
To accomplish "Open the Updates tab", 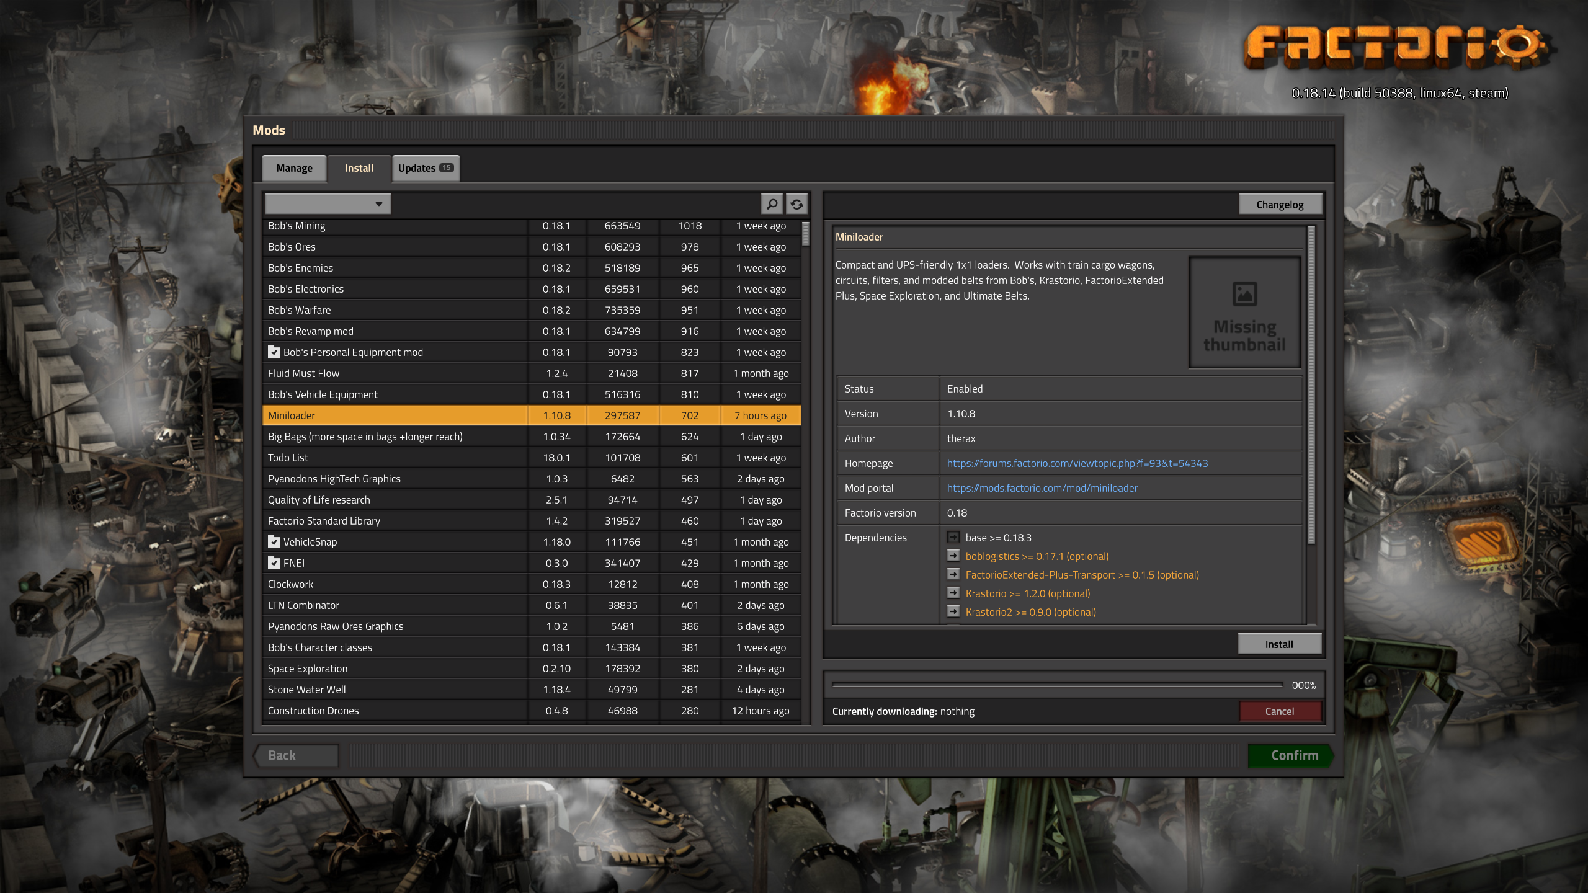I will pyautogui.click(x=426, y=168).
